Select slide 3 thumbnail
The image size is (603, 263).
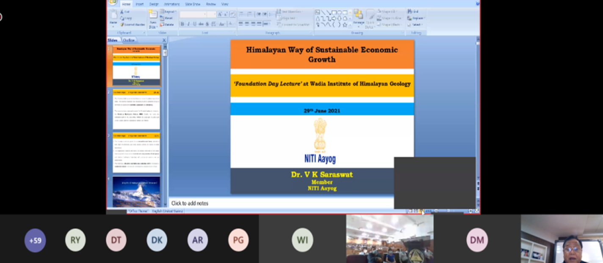136,152
